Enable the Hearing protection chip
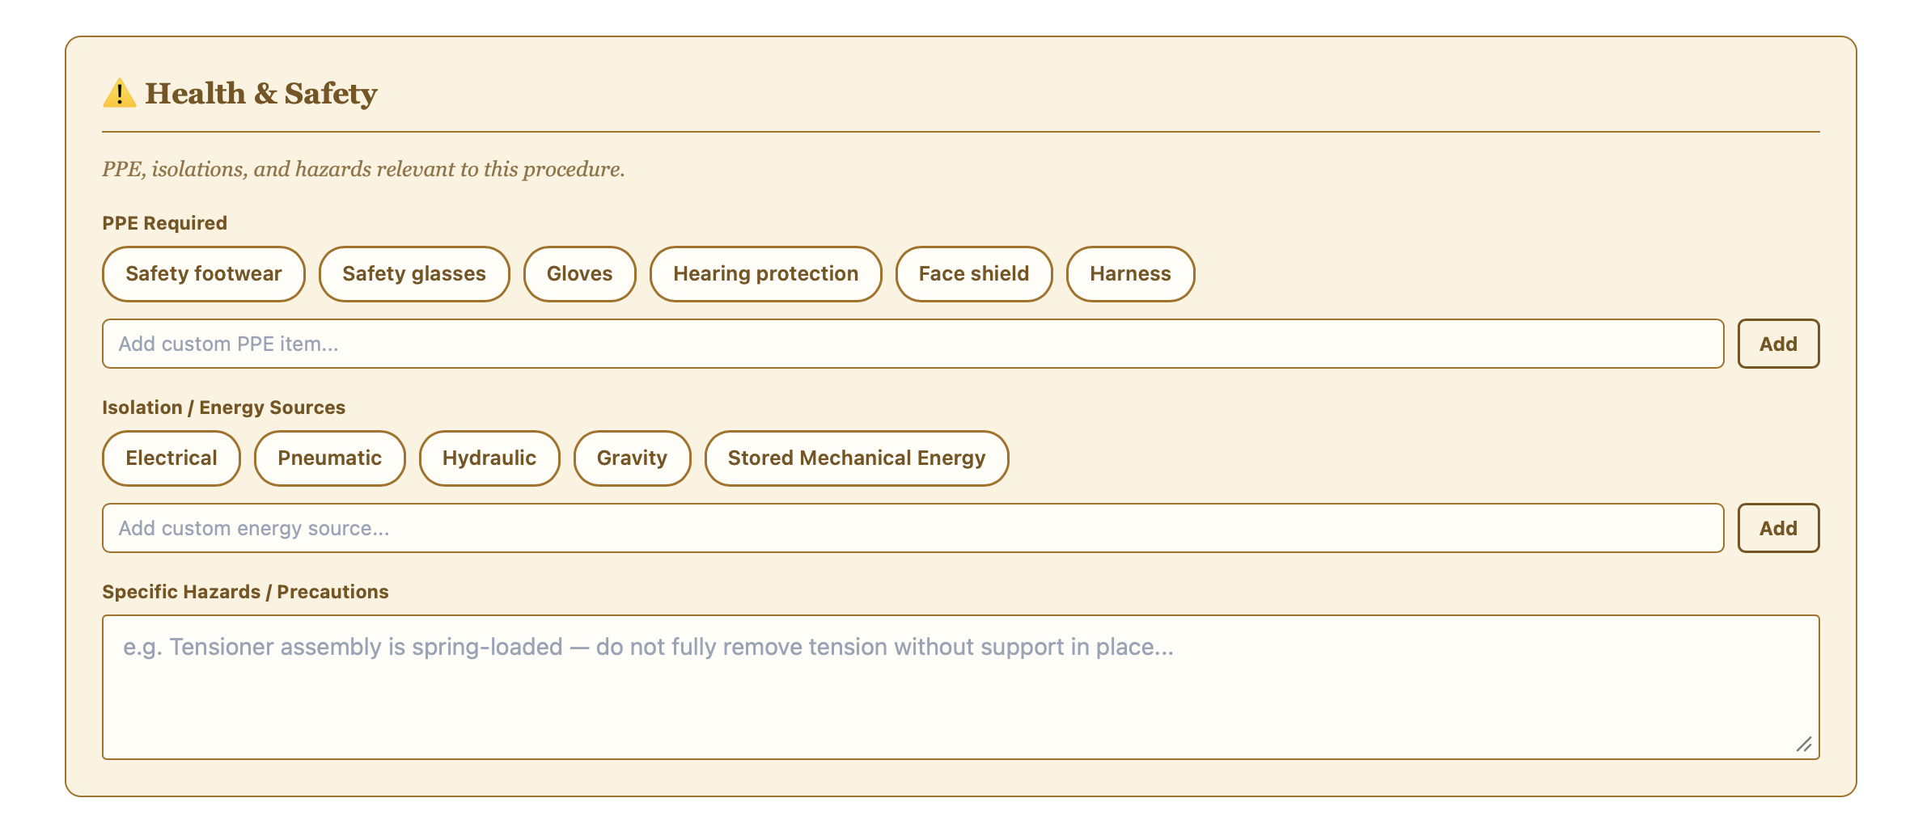Viewport: 1914px width, 815px height. pos(766,274)
